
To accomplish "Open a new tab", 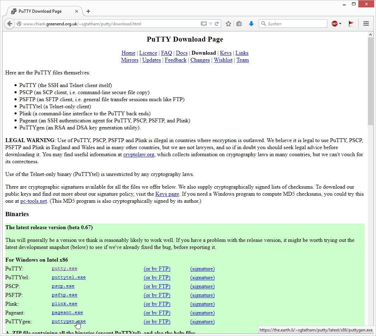I will coord(88,11).
